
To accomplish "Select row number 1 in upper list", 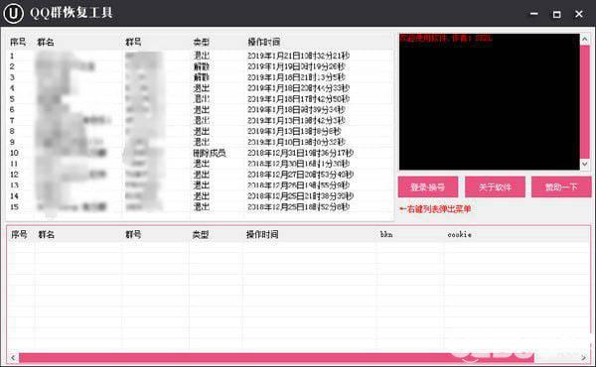I will click(x=200, y=56).
